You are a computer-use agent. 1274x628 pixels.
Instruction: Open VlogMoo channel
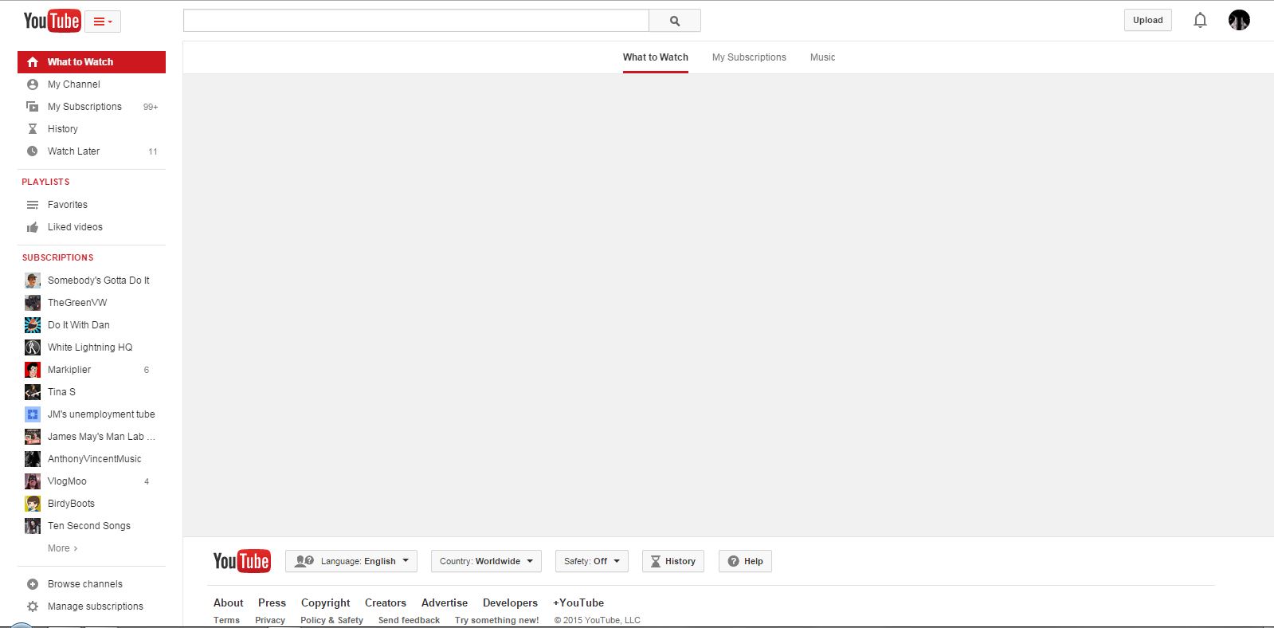(x=92, y=481)
